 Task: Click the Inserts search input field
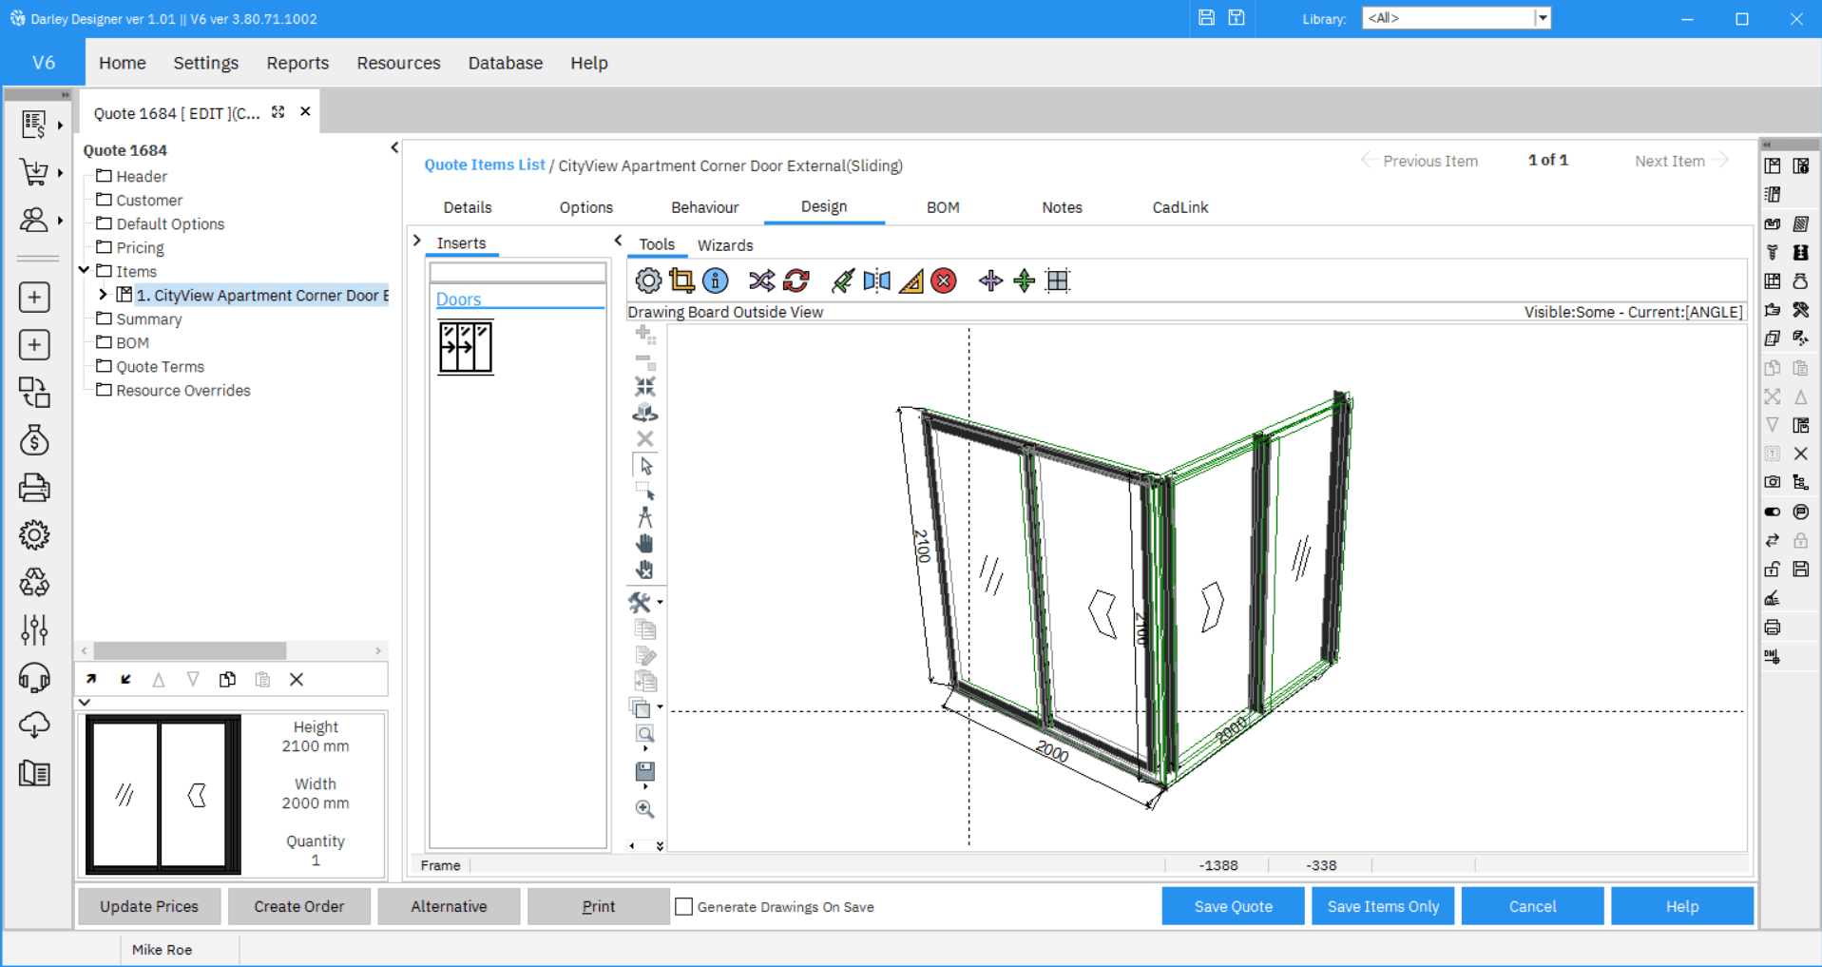pos(518,272)
